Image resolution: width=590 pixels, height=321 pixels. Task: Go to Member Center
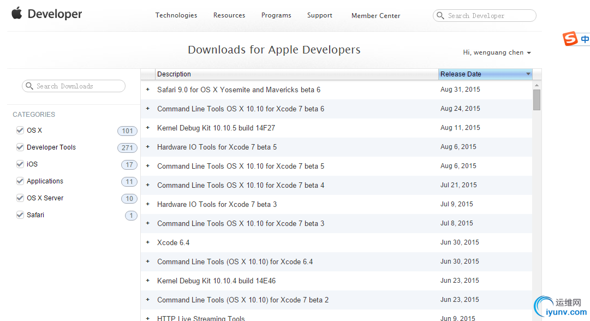[x=376, y=15]
